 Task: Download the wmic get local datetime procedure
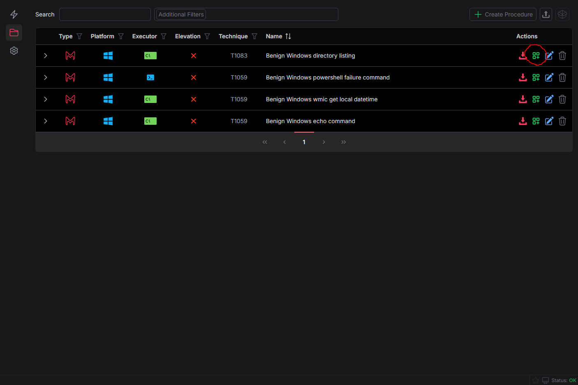tap(523, 99)
